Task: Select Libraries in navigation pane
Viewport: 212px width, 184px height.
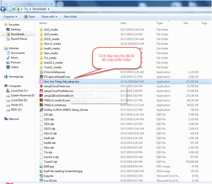Action: pos(12,48)
